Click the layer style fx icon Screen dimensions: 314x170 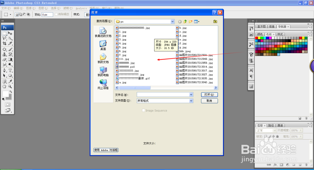click(x=275, y=165)
